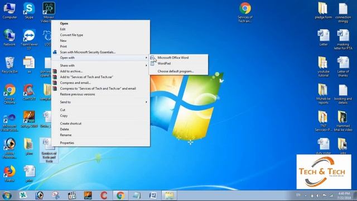The image size is (357, 201).
Task: Open the Computer desktop icon
Action: pos(9,11)
